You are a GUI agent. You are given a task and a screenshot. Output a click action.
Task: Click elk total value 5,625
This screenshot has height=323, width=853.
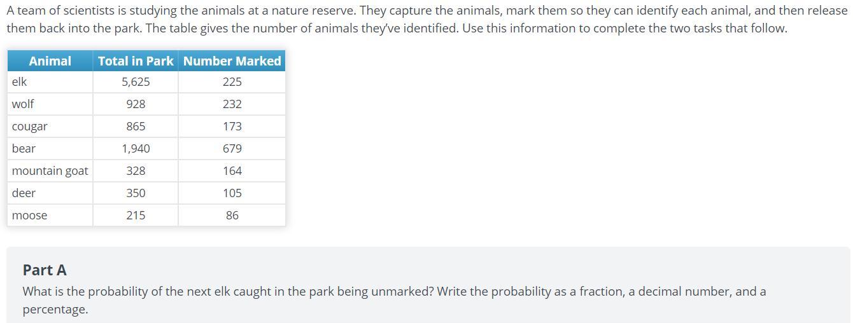136,82
